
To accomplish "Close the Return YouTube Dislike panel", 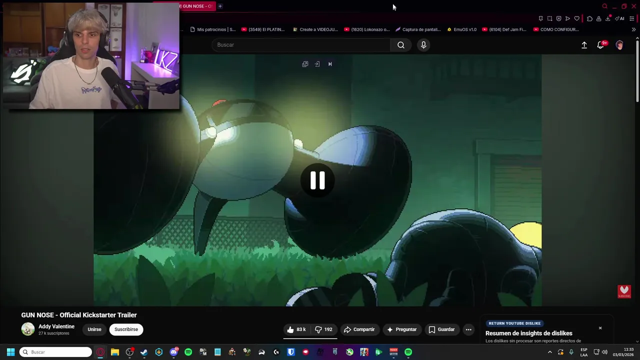I will click(x=600, y=328).
